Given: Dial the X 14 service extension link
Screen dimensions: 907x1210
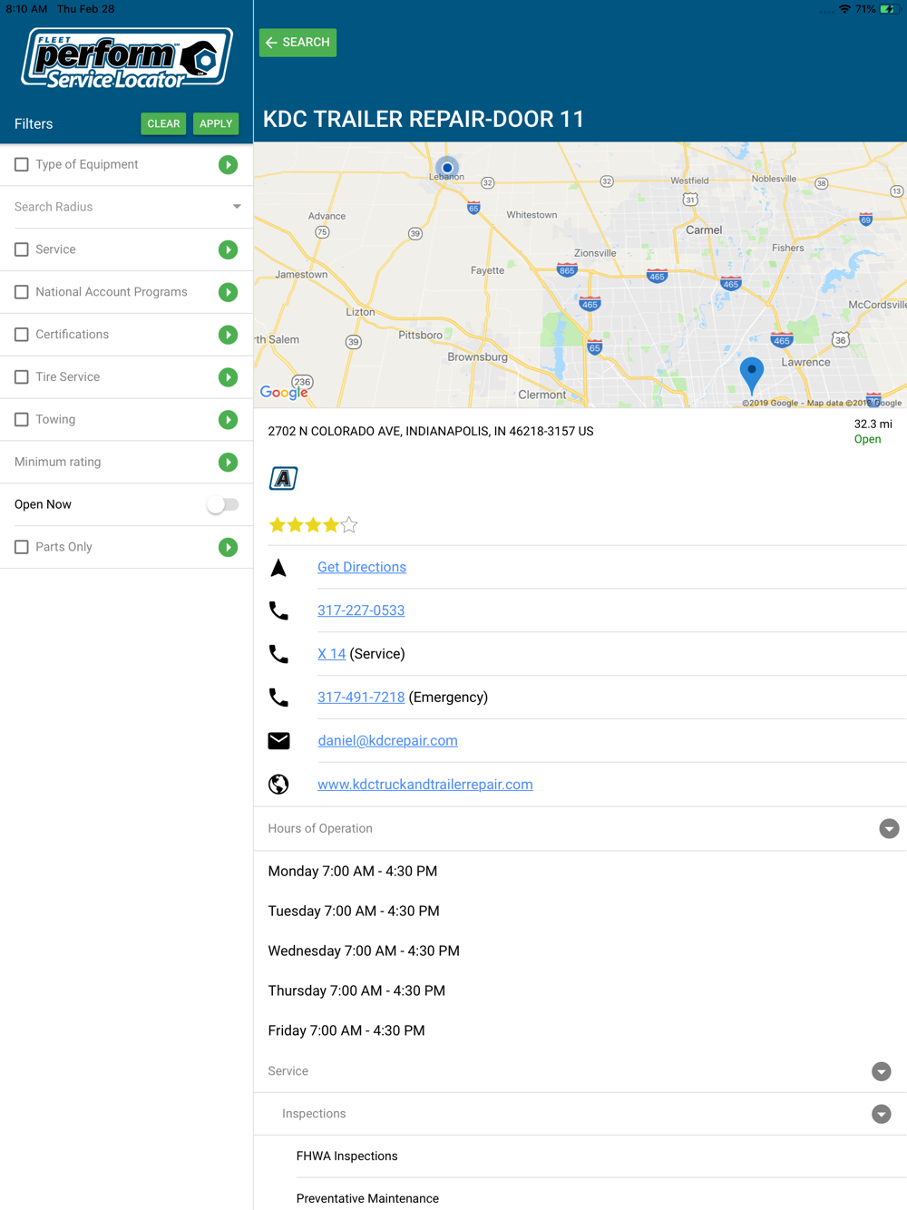Looking at the screenshot, I should (x=331, y=654).
